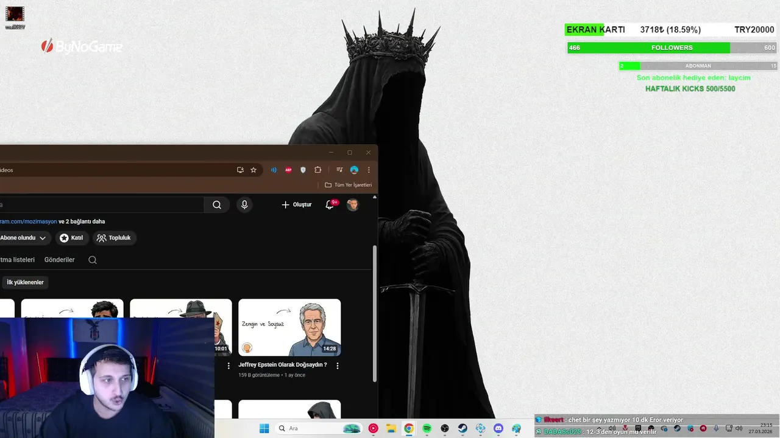Open YouTube notifications bell
The width and height of the screenshot is (780, 438).
coord(330,205)
